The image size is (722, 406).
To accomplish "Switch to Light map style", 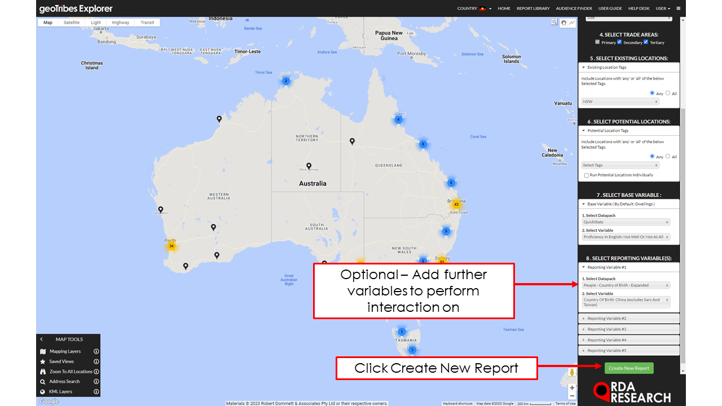I will point(96,23).
